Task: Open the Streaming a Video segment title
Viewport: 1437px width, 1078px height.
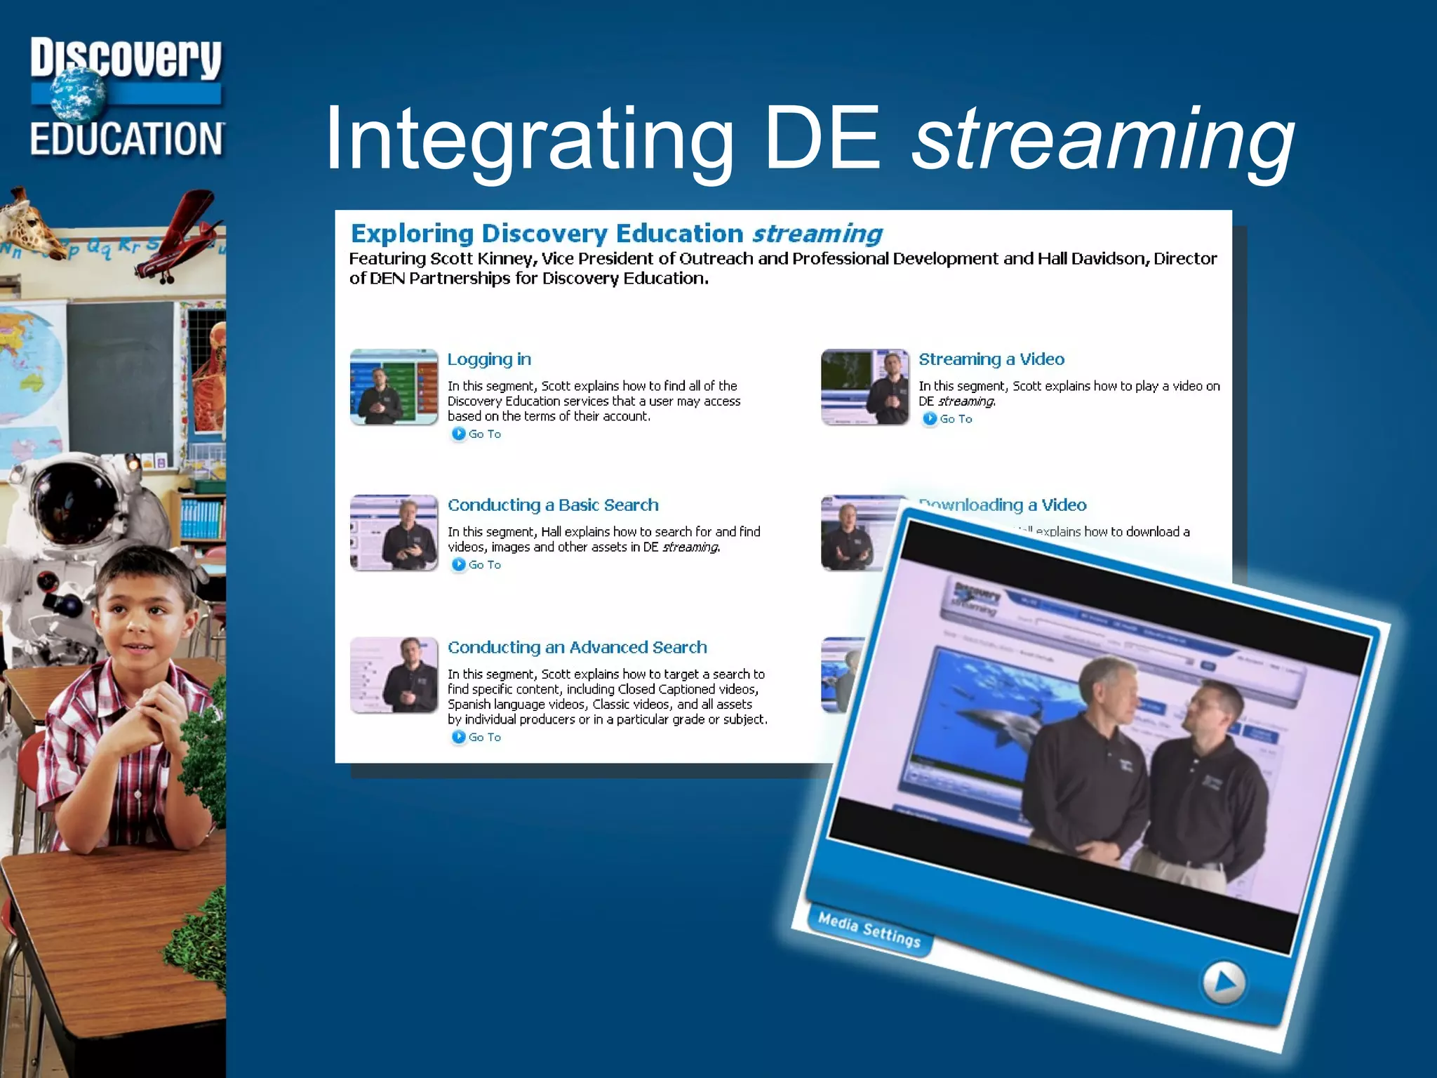Action: click(991, 359)
